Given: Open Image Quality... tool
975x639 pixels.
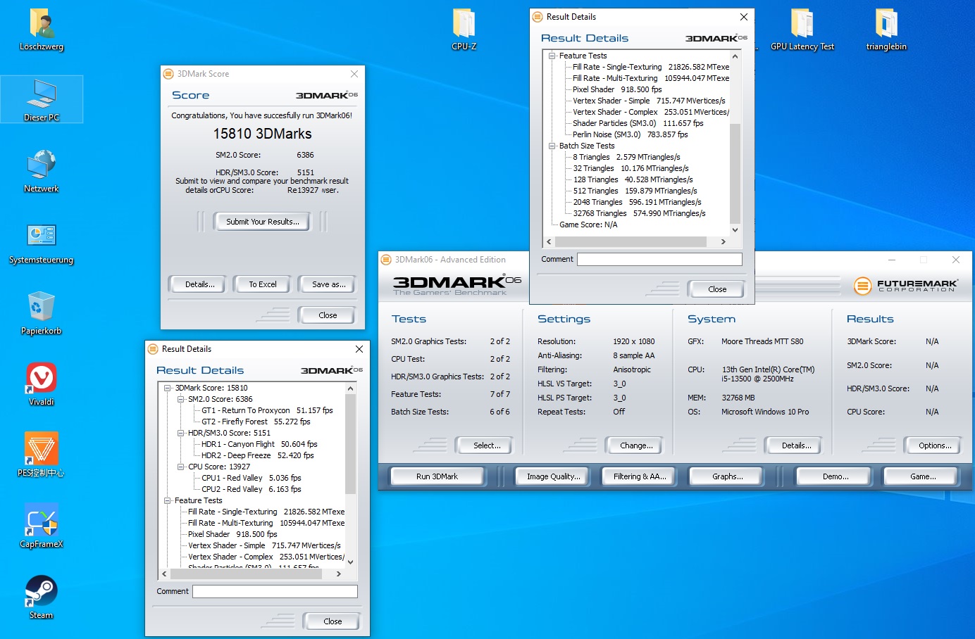Looking at the screenshot, I should [x=554, y=476].
